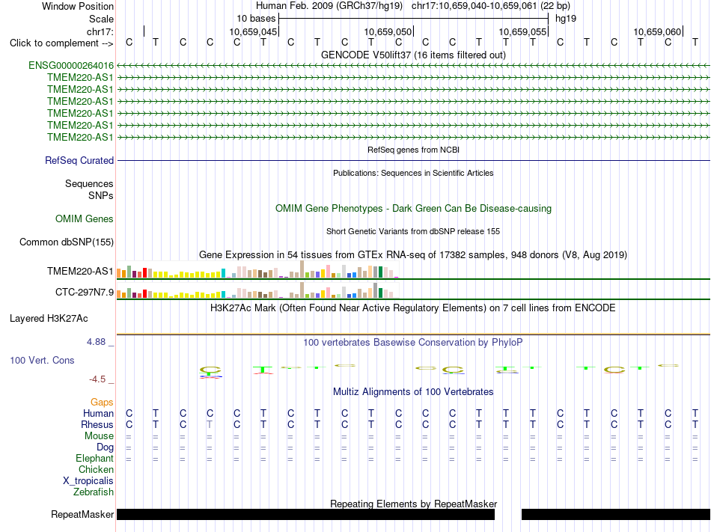Select the Human alignment row label
Image resolution: width=711 pixels, height=532 pixels.
click(x=98, y=413)
